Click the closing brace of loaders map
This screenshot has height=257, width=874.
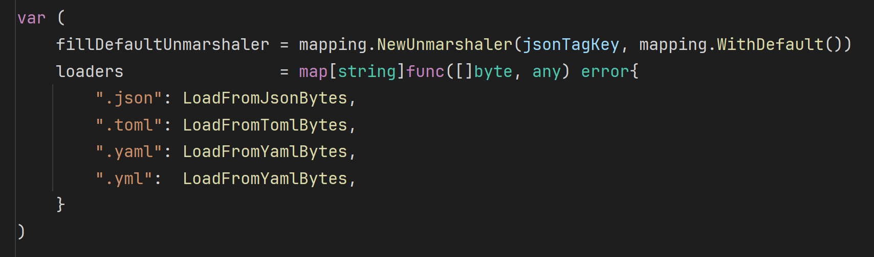click(60, 205)
